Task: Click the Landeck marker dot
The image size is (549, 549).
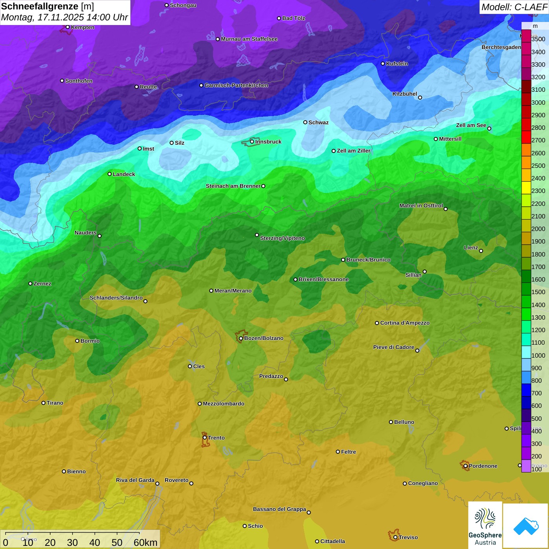Action: [110, 174]
